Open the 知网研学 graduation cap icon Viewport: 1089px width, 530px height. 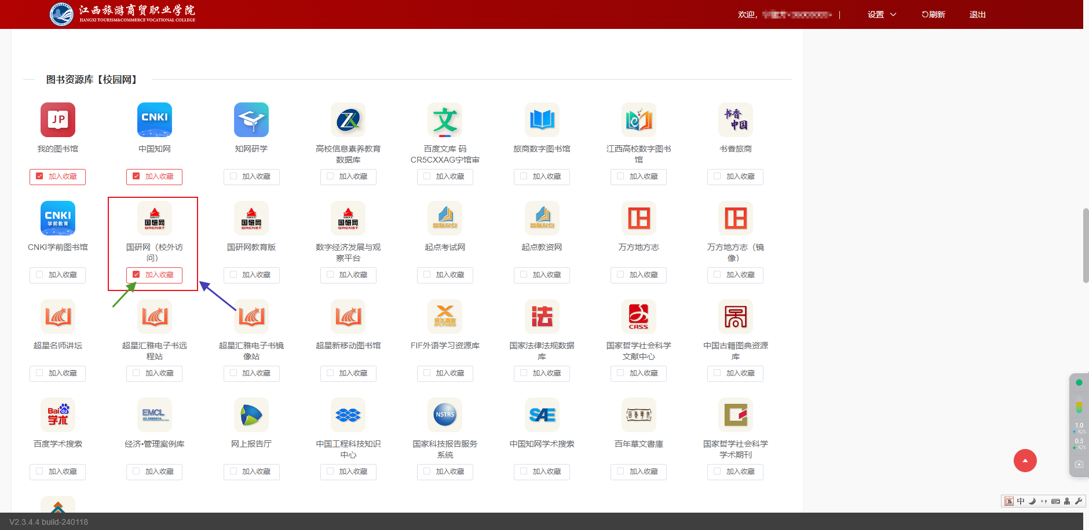click(x=251, y=120)
